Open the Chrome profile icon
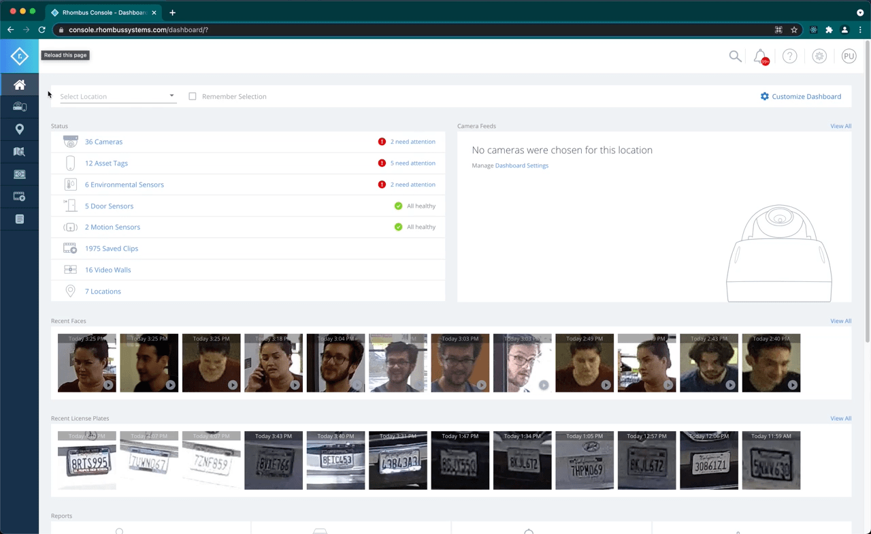This screenshot has height=534, width=871. point(844,30)
